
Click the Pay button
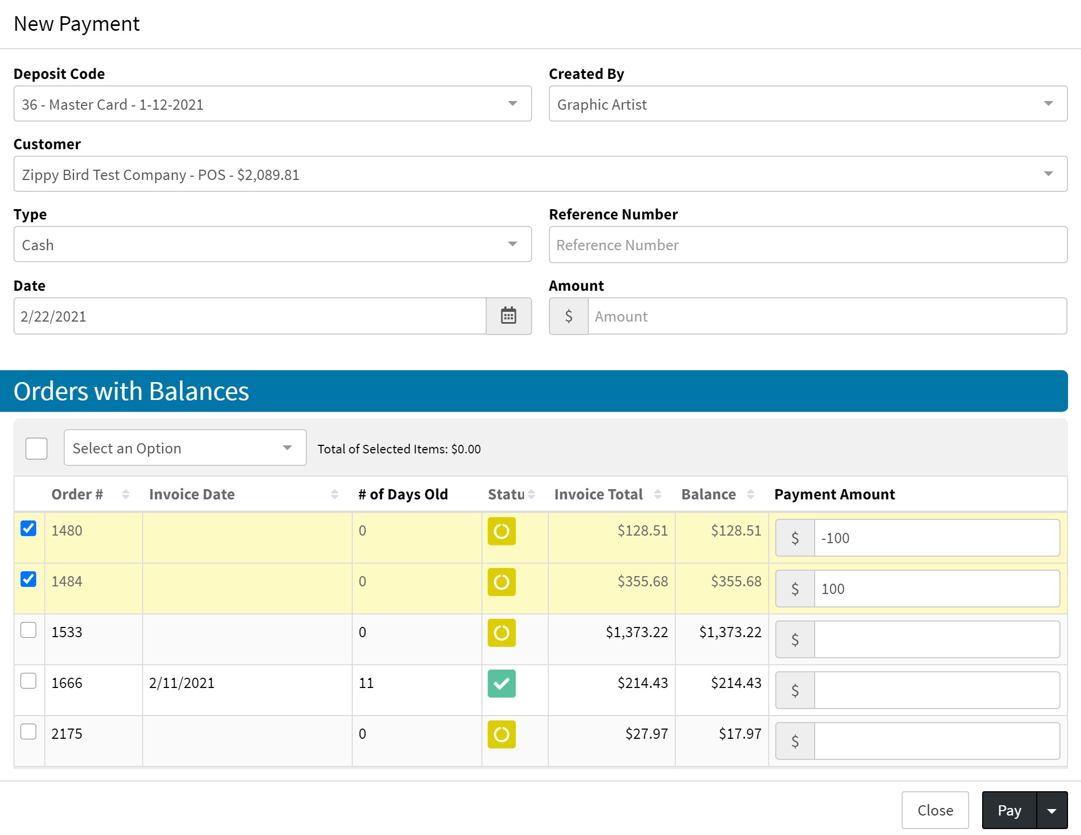pyautogui.click(x=1009, y=811)
